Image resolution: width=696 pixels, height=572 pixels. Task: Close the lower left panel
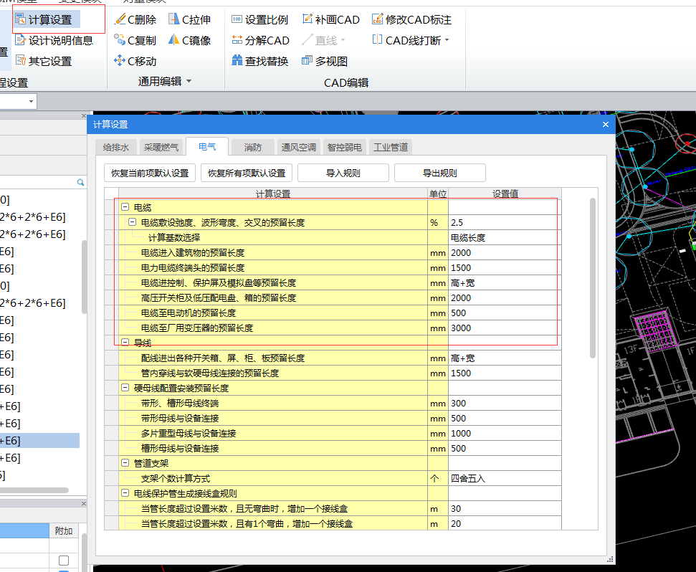83,504
